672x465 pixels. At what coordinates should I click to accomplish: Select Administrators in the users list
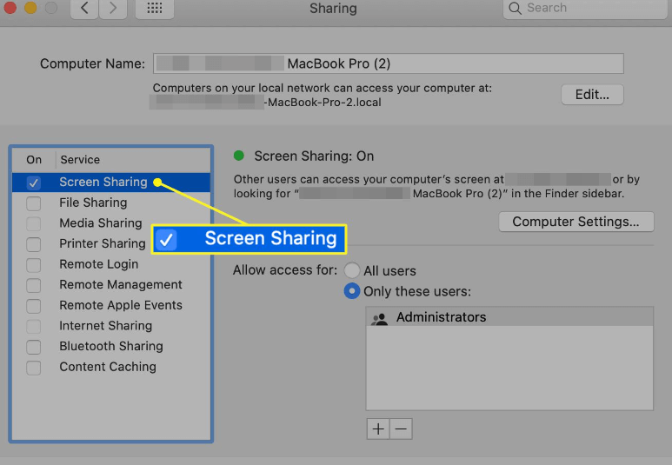(x=509, y=317)
